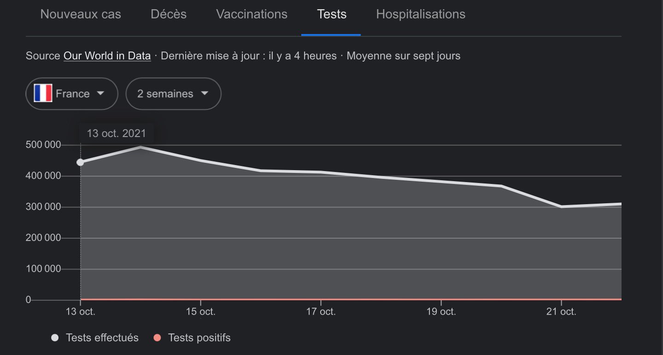Screen dimensions: 663x355
Task: Open the Our World in Data link
Action: coord(107,56)
